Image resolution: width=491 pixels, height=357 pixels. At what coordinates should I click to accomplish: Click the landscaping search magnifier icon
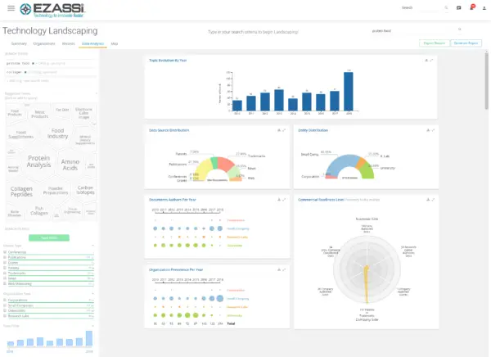coord(460,29)
